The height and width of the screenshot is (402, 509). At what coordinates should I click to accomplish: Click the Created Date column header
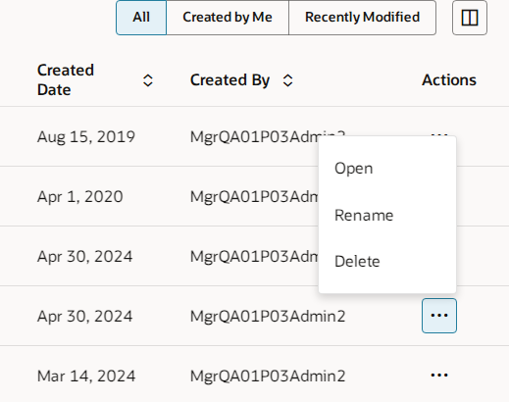66,80
